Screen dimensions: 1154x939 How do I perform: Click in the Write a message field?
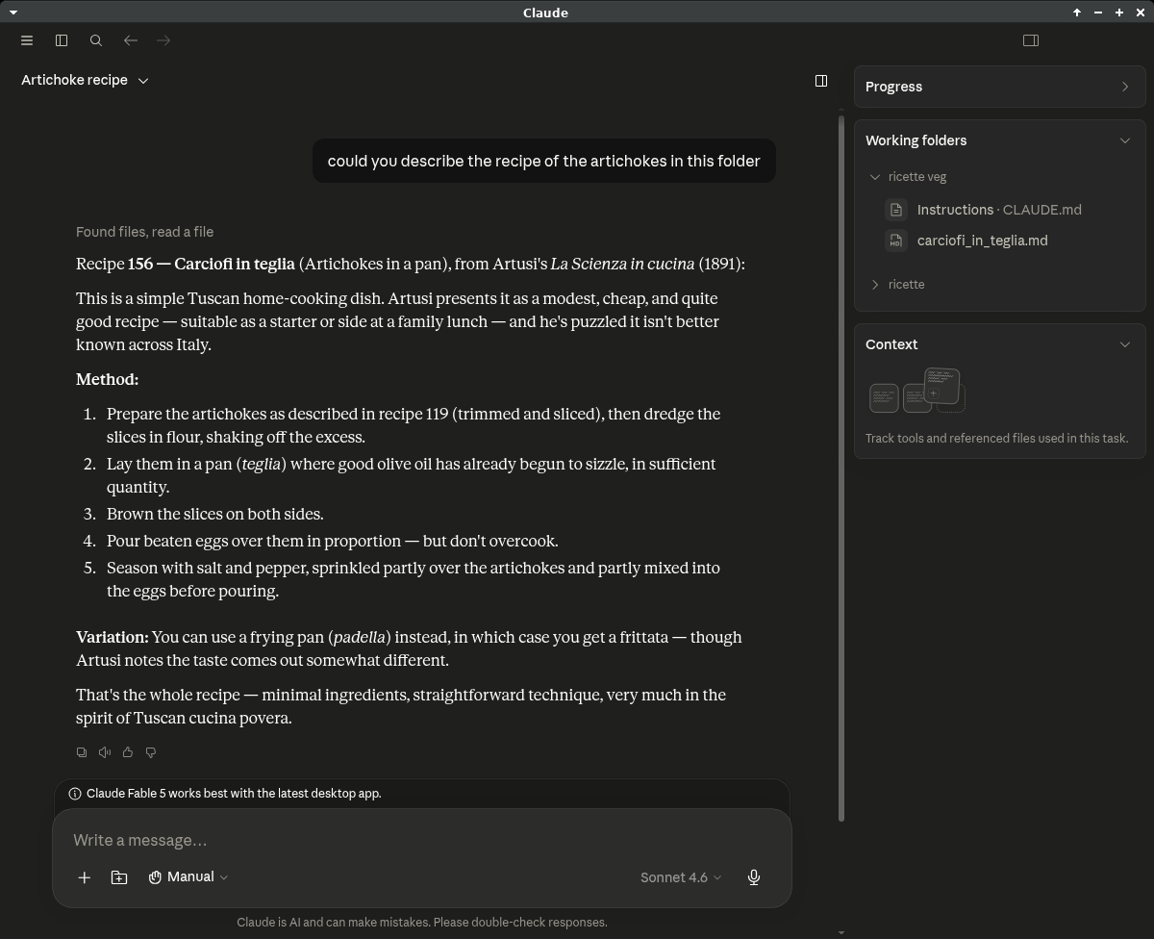point(421,841)
